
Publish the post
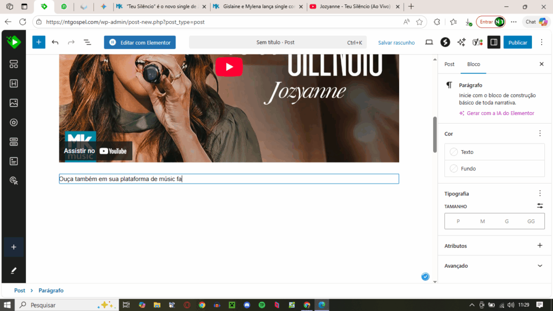(517, 42)
